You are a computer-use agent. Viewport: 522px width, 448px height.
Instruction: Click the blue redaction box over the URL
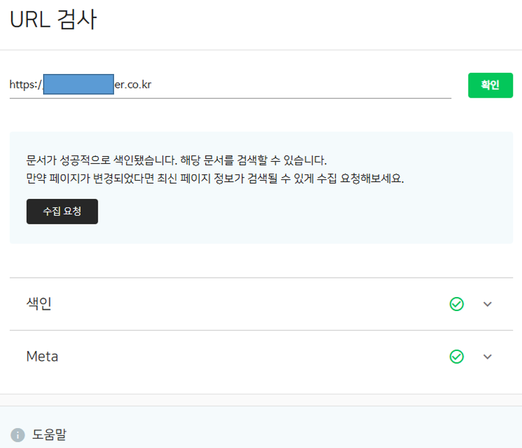pos(78,84)
